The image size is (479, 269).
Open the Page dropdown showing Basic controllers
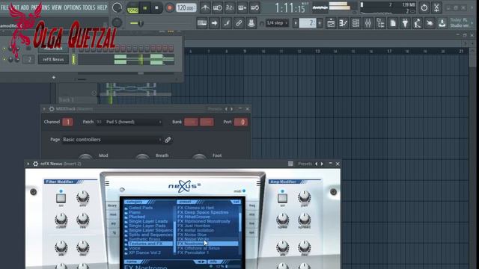coord(112,140)
